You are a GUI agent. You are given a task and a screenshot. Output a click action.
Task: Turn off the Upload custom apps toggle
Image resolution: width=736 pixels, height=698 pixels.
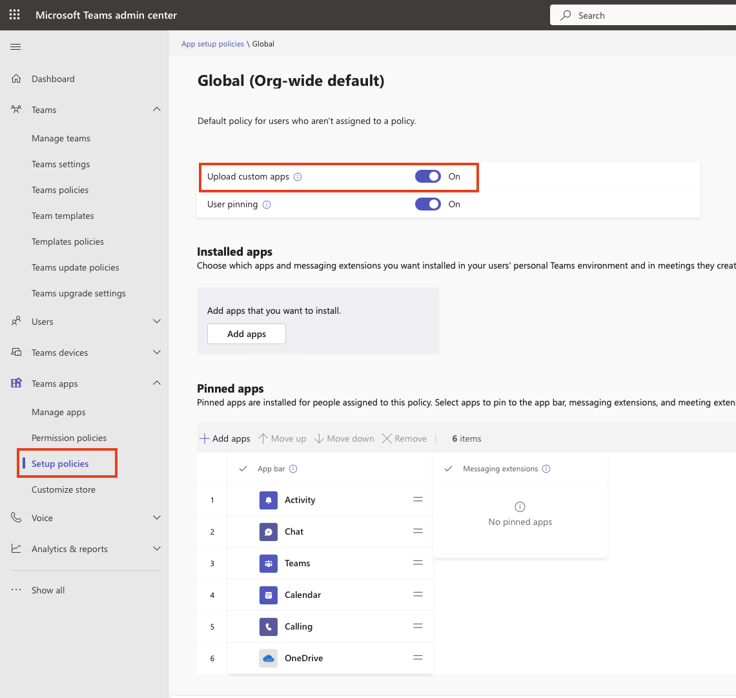[x=427, y=176]
